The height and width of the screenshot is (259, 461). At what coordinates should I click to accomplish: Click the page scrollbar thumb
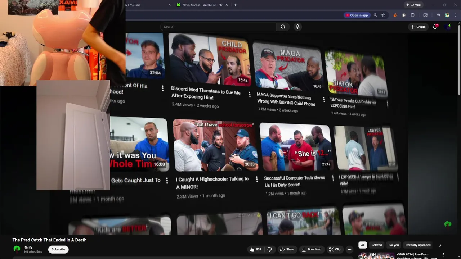(x=459, y=59)
